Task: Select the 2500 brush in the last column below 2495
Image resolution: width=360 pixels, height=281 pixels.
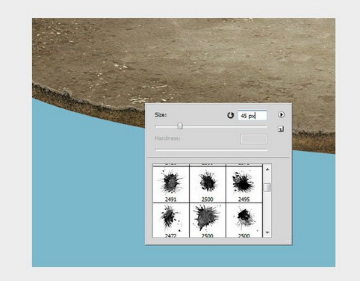Action: [244, 220]
